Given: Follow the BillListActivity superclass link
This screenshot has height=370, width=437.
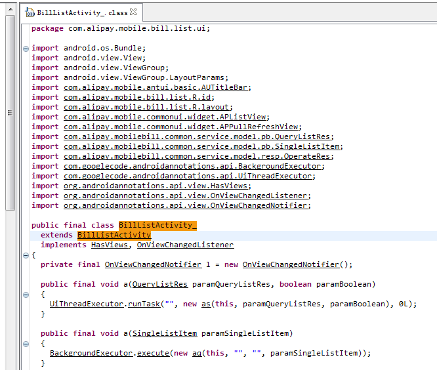Looking at the screenshot, I should click(x=114, y=235).
